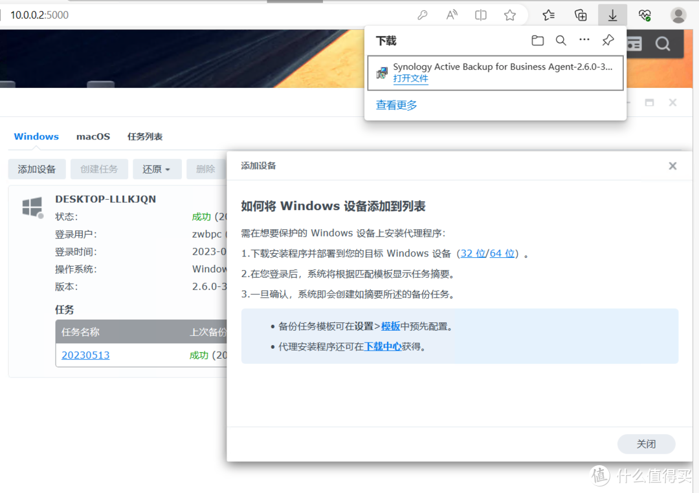Screen dimensions: 699x493
Task: Open split screen icon in address bar
Action: (x=480, y=16)
